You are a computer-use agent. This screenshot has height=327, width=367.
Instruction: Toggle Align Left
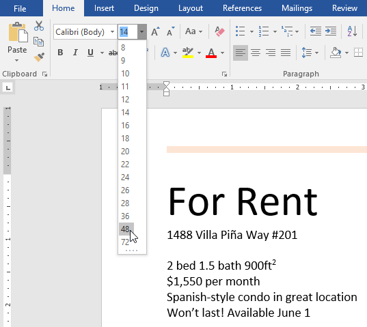(x=241, y=53)
